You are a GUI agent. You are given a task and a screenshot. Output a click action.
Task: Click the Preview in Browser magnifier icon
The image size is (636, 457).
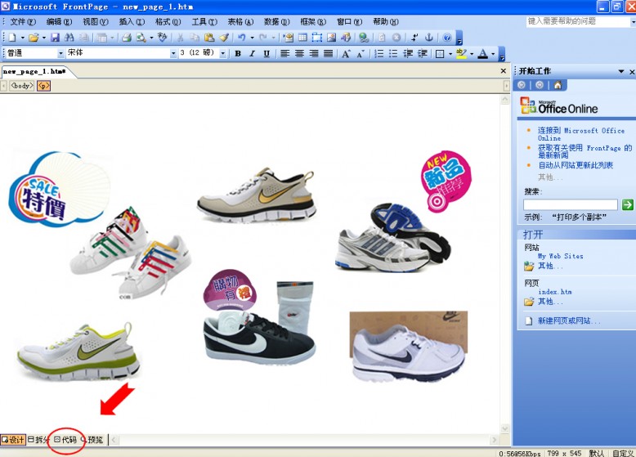pos(141,38)
